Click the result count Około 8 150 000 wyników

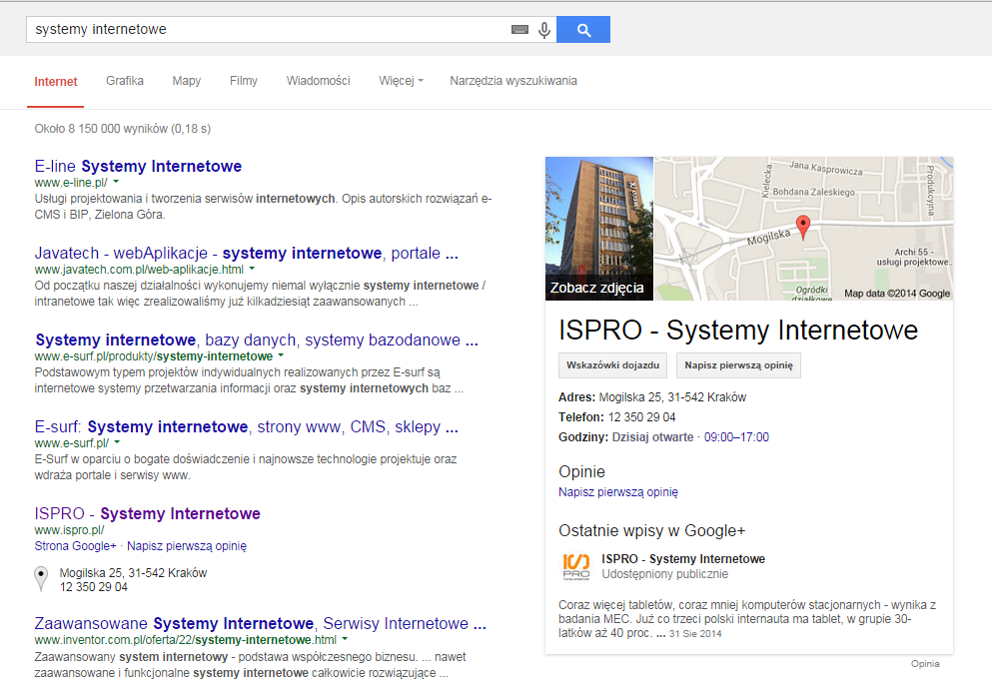[x=122, y=129]
